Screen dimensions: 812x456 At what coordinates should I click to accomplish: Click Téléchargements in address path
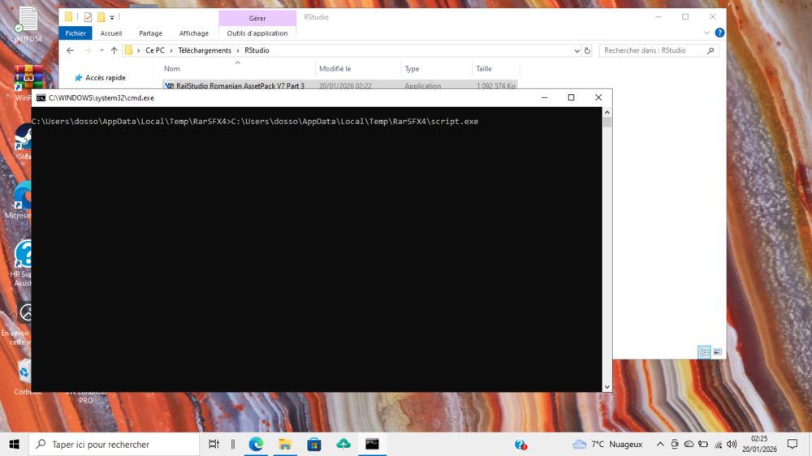205,50
